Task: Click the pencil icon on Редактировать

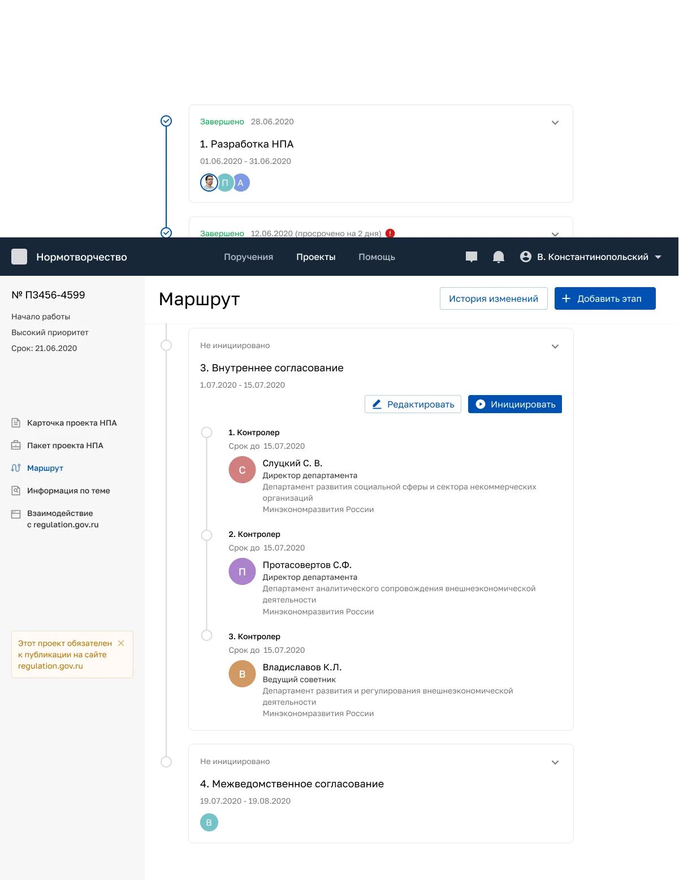Action: pyautogui.click(x=377, y=404)
